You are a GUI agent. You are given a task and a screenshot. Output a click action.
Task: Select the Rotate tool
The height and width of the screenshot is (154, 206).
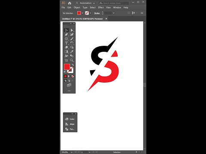[72, 43]
